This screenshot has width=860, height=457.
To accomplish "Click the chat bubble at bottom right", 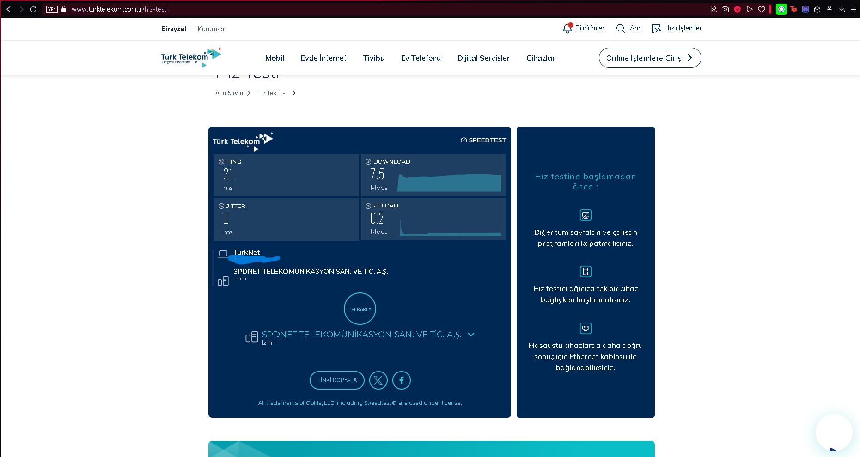I will (834, 433).
